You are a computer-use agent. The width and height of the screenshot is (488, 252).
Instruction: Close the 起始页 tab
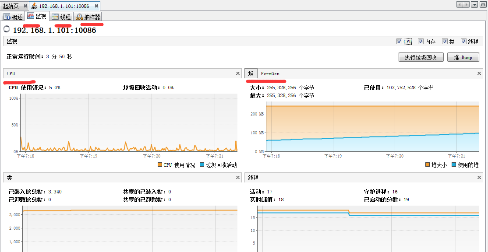point(25,6)
